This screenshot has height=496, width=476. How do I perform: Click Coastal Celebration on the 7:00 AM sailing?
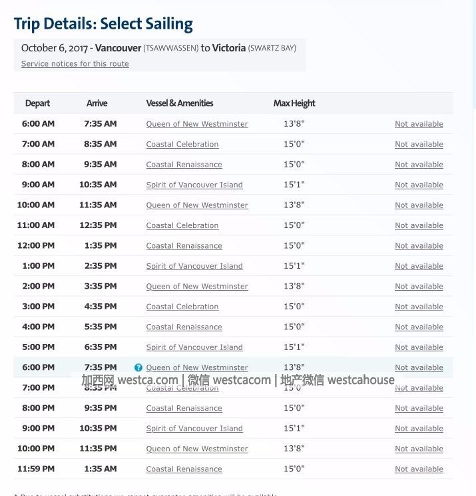coord(182,144)
